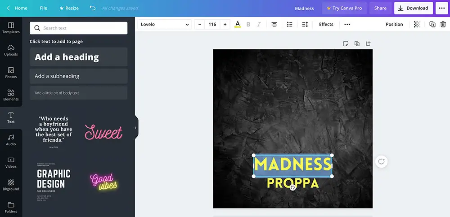Open the text alignment option

coord(274,24)
